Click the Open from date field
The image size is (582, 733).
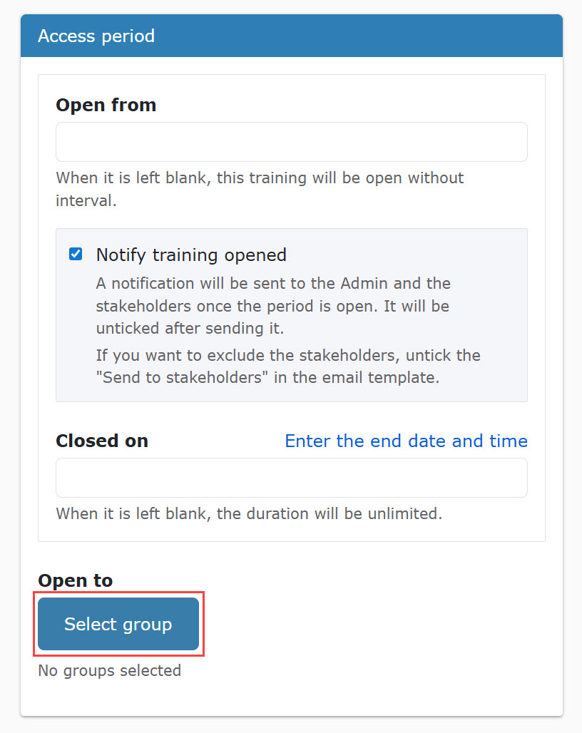click(x=291, y=142)
